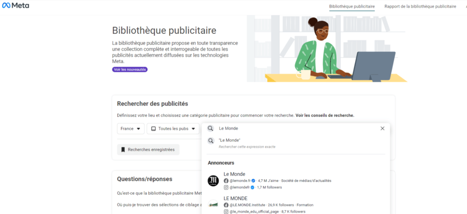Clear the search with the X icon
The width and height of the screenshot is (467, 214).
click(383, 129)
